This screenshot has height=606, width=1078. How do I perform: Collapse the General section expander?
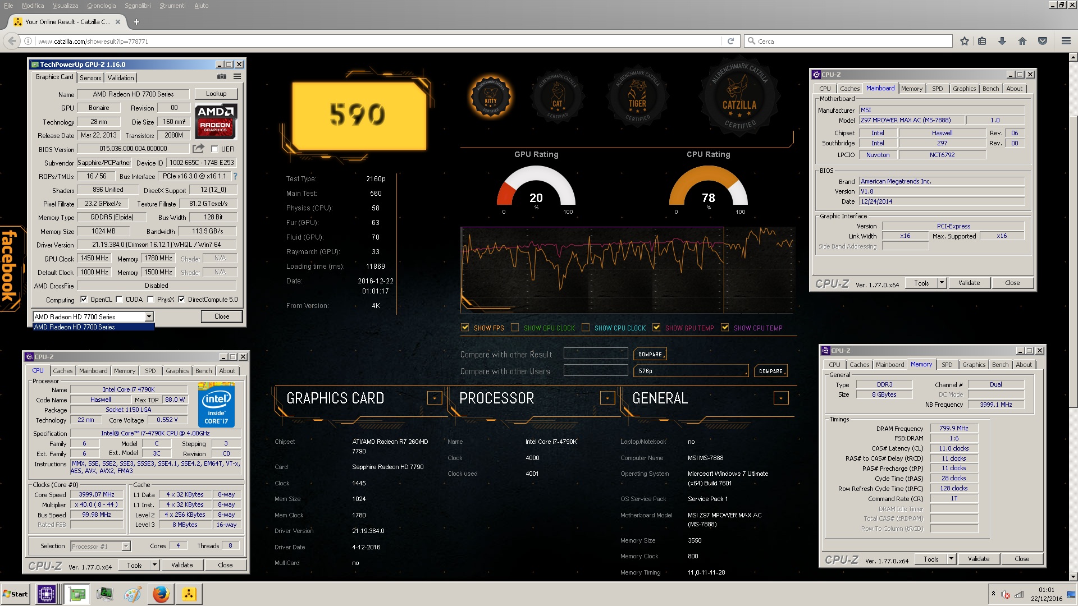[781, 398]
